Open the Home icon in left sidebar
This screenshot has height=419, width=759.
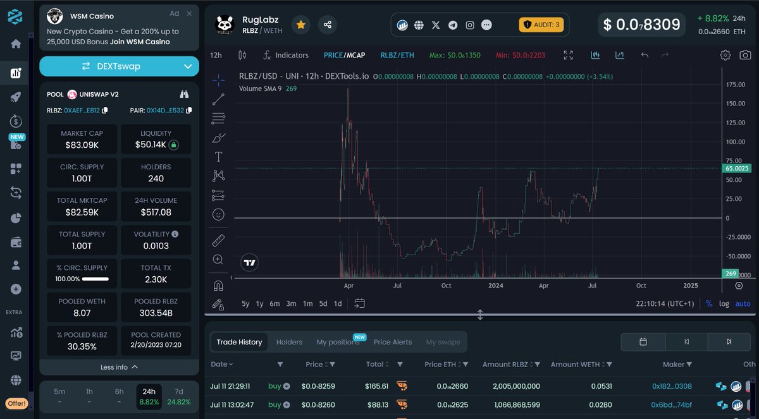point(16,44)
